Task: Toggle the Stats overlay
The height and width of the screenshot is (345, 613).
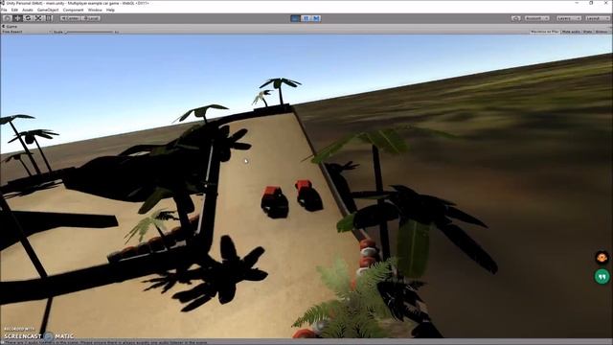Action: [x=587, y=32]
